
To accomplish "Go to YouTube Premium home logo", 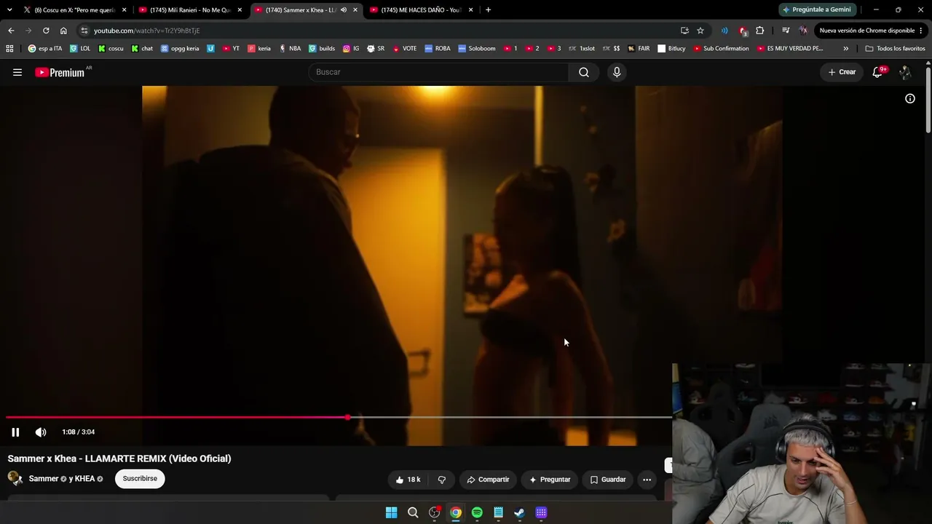I will [60, 72].
